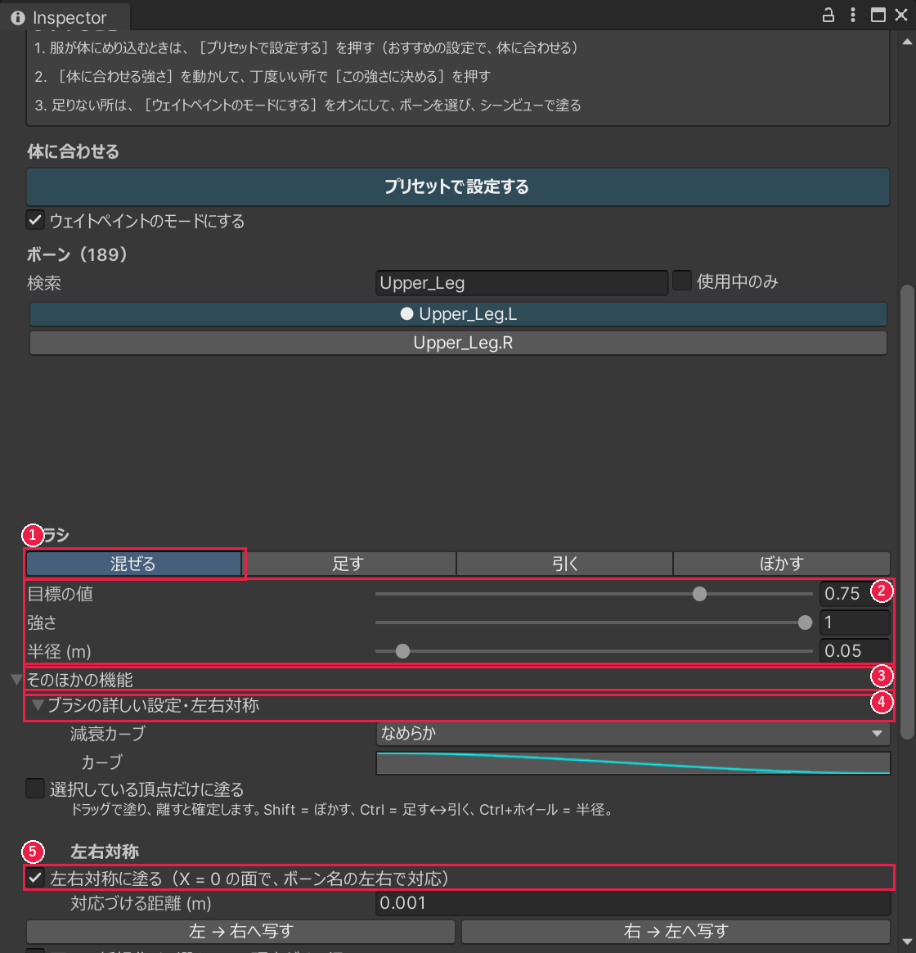
Task: Click the 目標の値 field showing 0.75
Action: (x=855, y=593)
